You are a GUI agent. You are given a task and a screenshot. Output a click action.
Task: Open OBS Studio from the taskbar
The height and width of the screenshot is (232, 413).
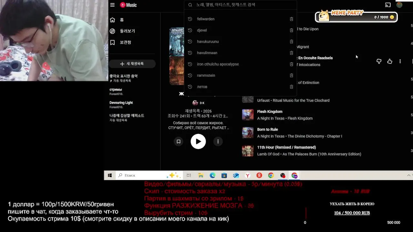(283, 175)
